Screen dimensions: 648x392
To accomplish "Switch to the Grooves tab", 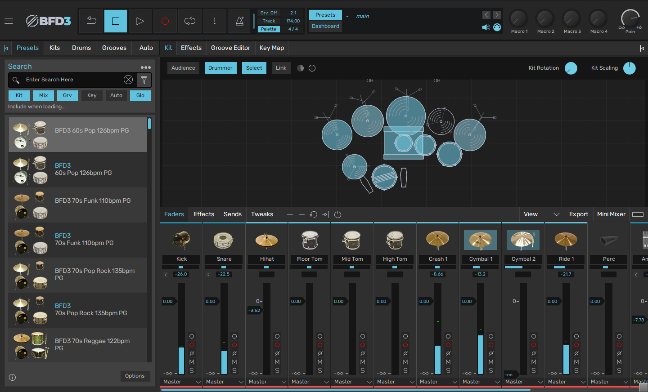I will [114, 48].
